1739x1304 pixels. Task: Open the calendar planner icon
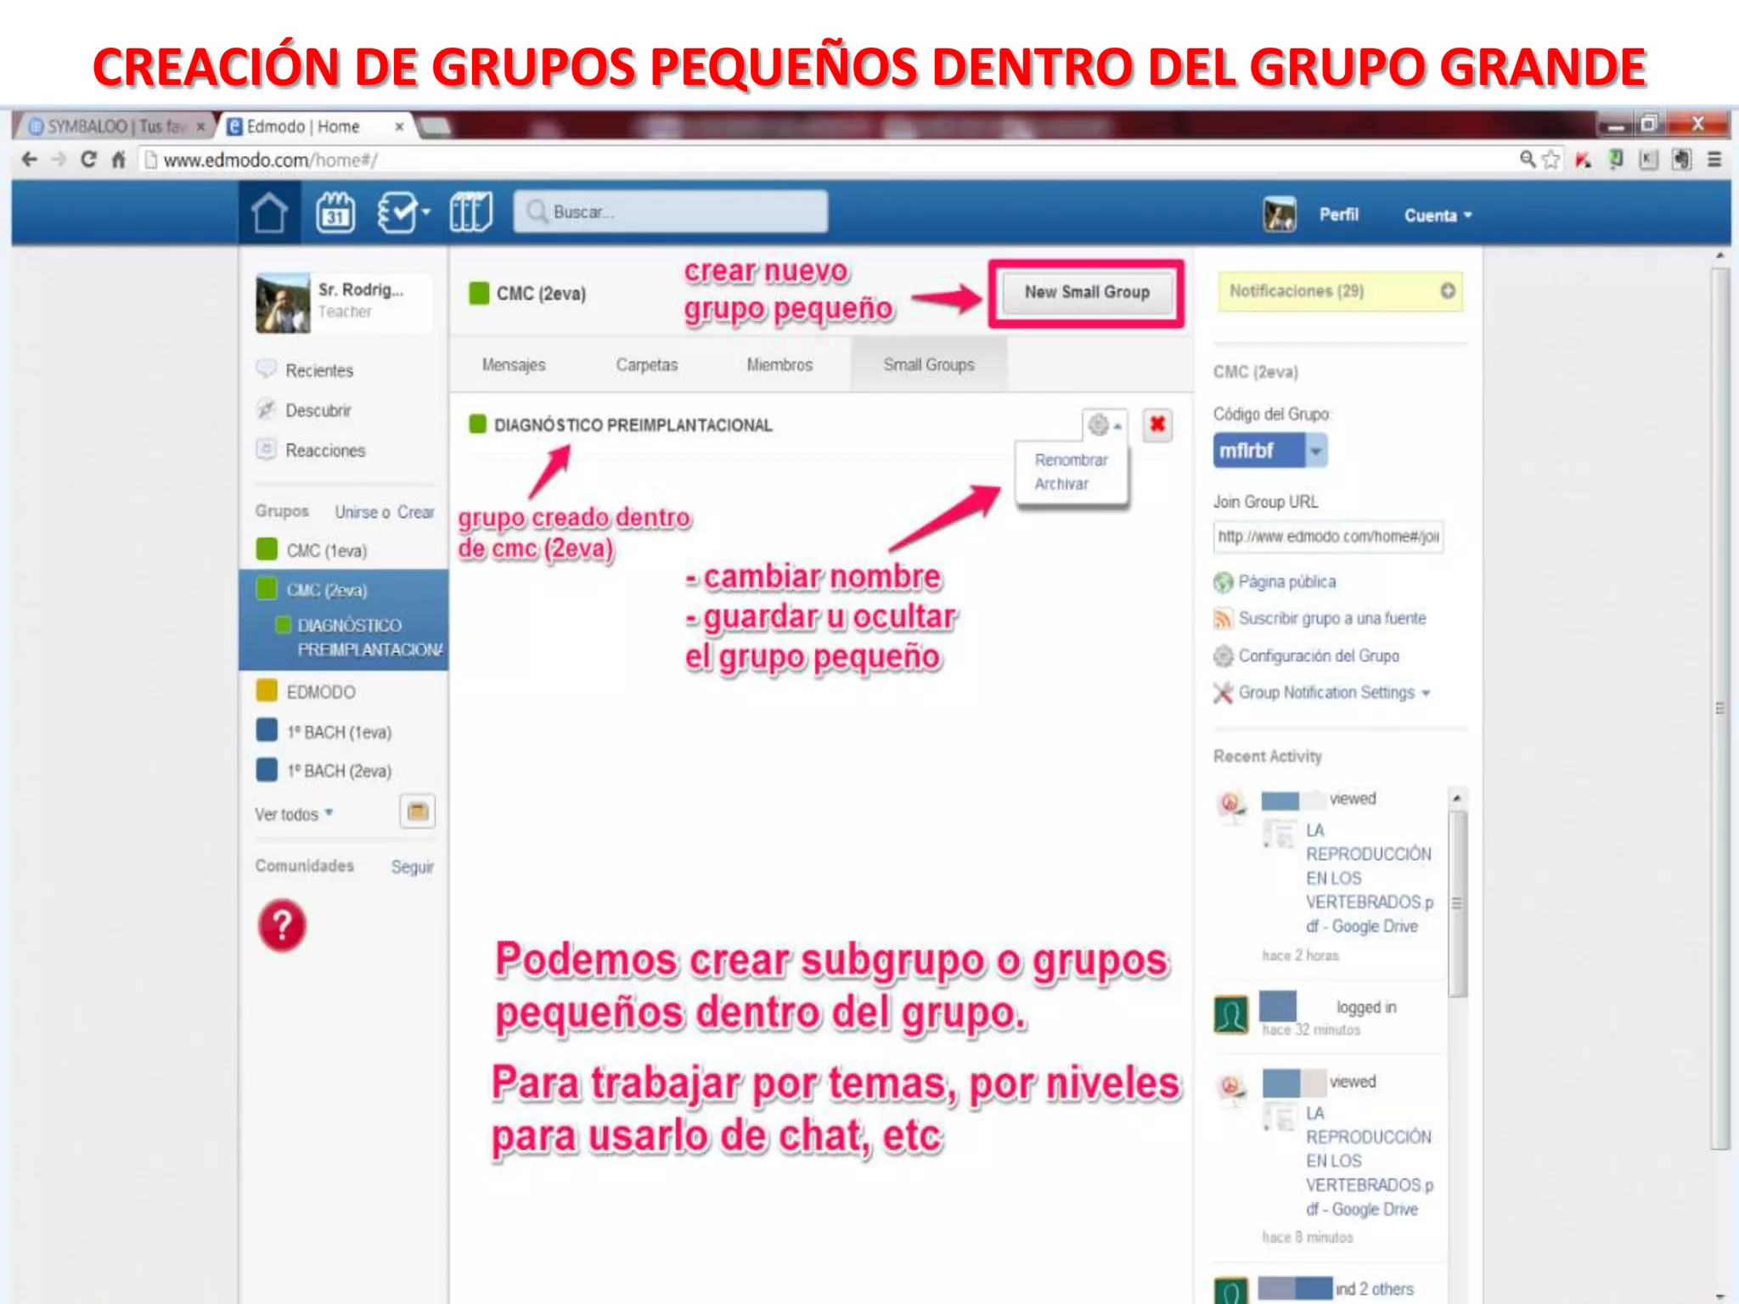[x=335, y=213]
